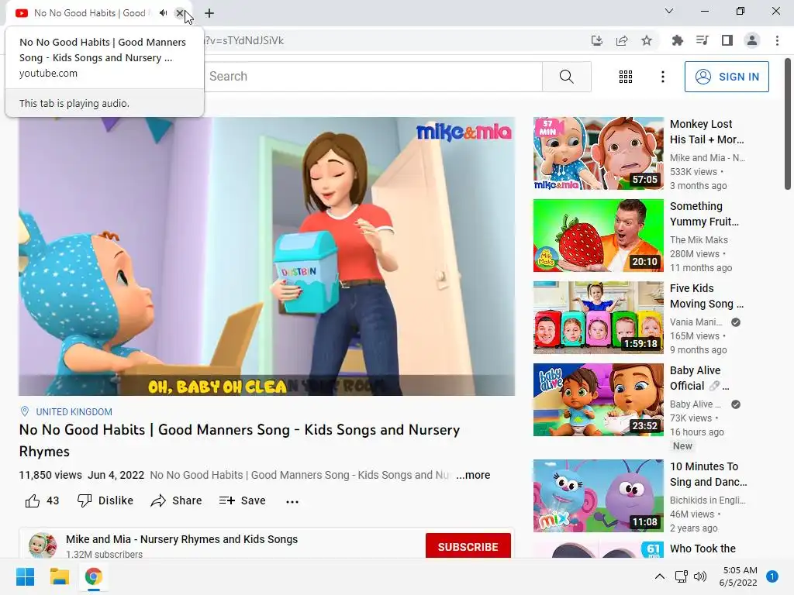The image size is (794, 595).
Task: Click the 11,850 views text
Action: tap(50, 475)
